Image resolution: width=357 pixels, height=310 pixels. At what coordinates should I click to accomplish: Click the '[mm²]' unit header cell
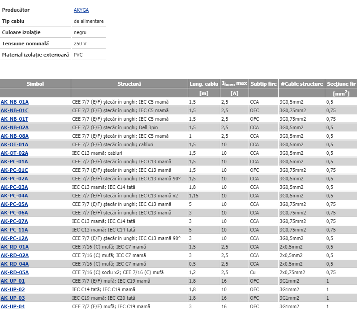point(341,93)
